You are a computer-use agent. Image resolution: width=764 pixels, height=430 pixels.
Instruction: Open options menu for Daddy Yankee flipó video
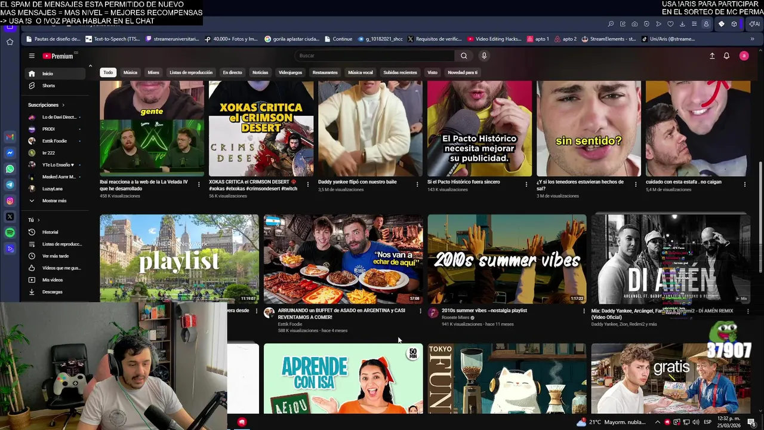tap(417, 185)
